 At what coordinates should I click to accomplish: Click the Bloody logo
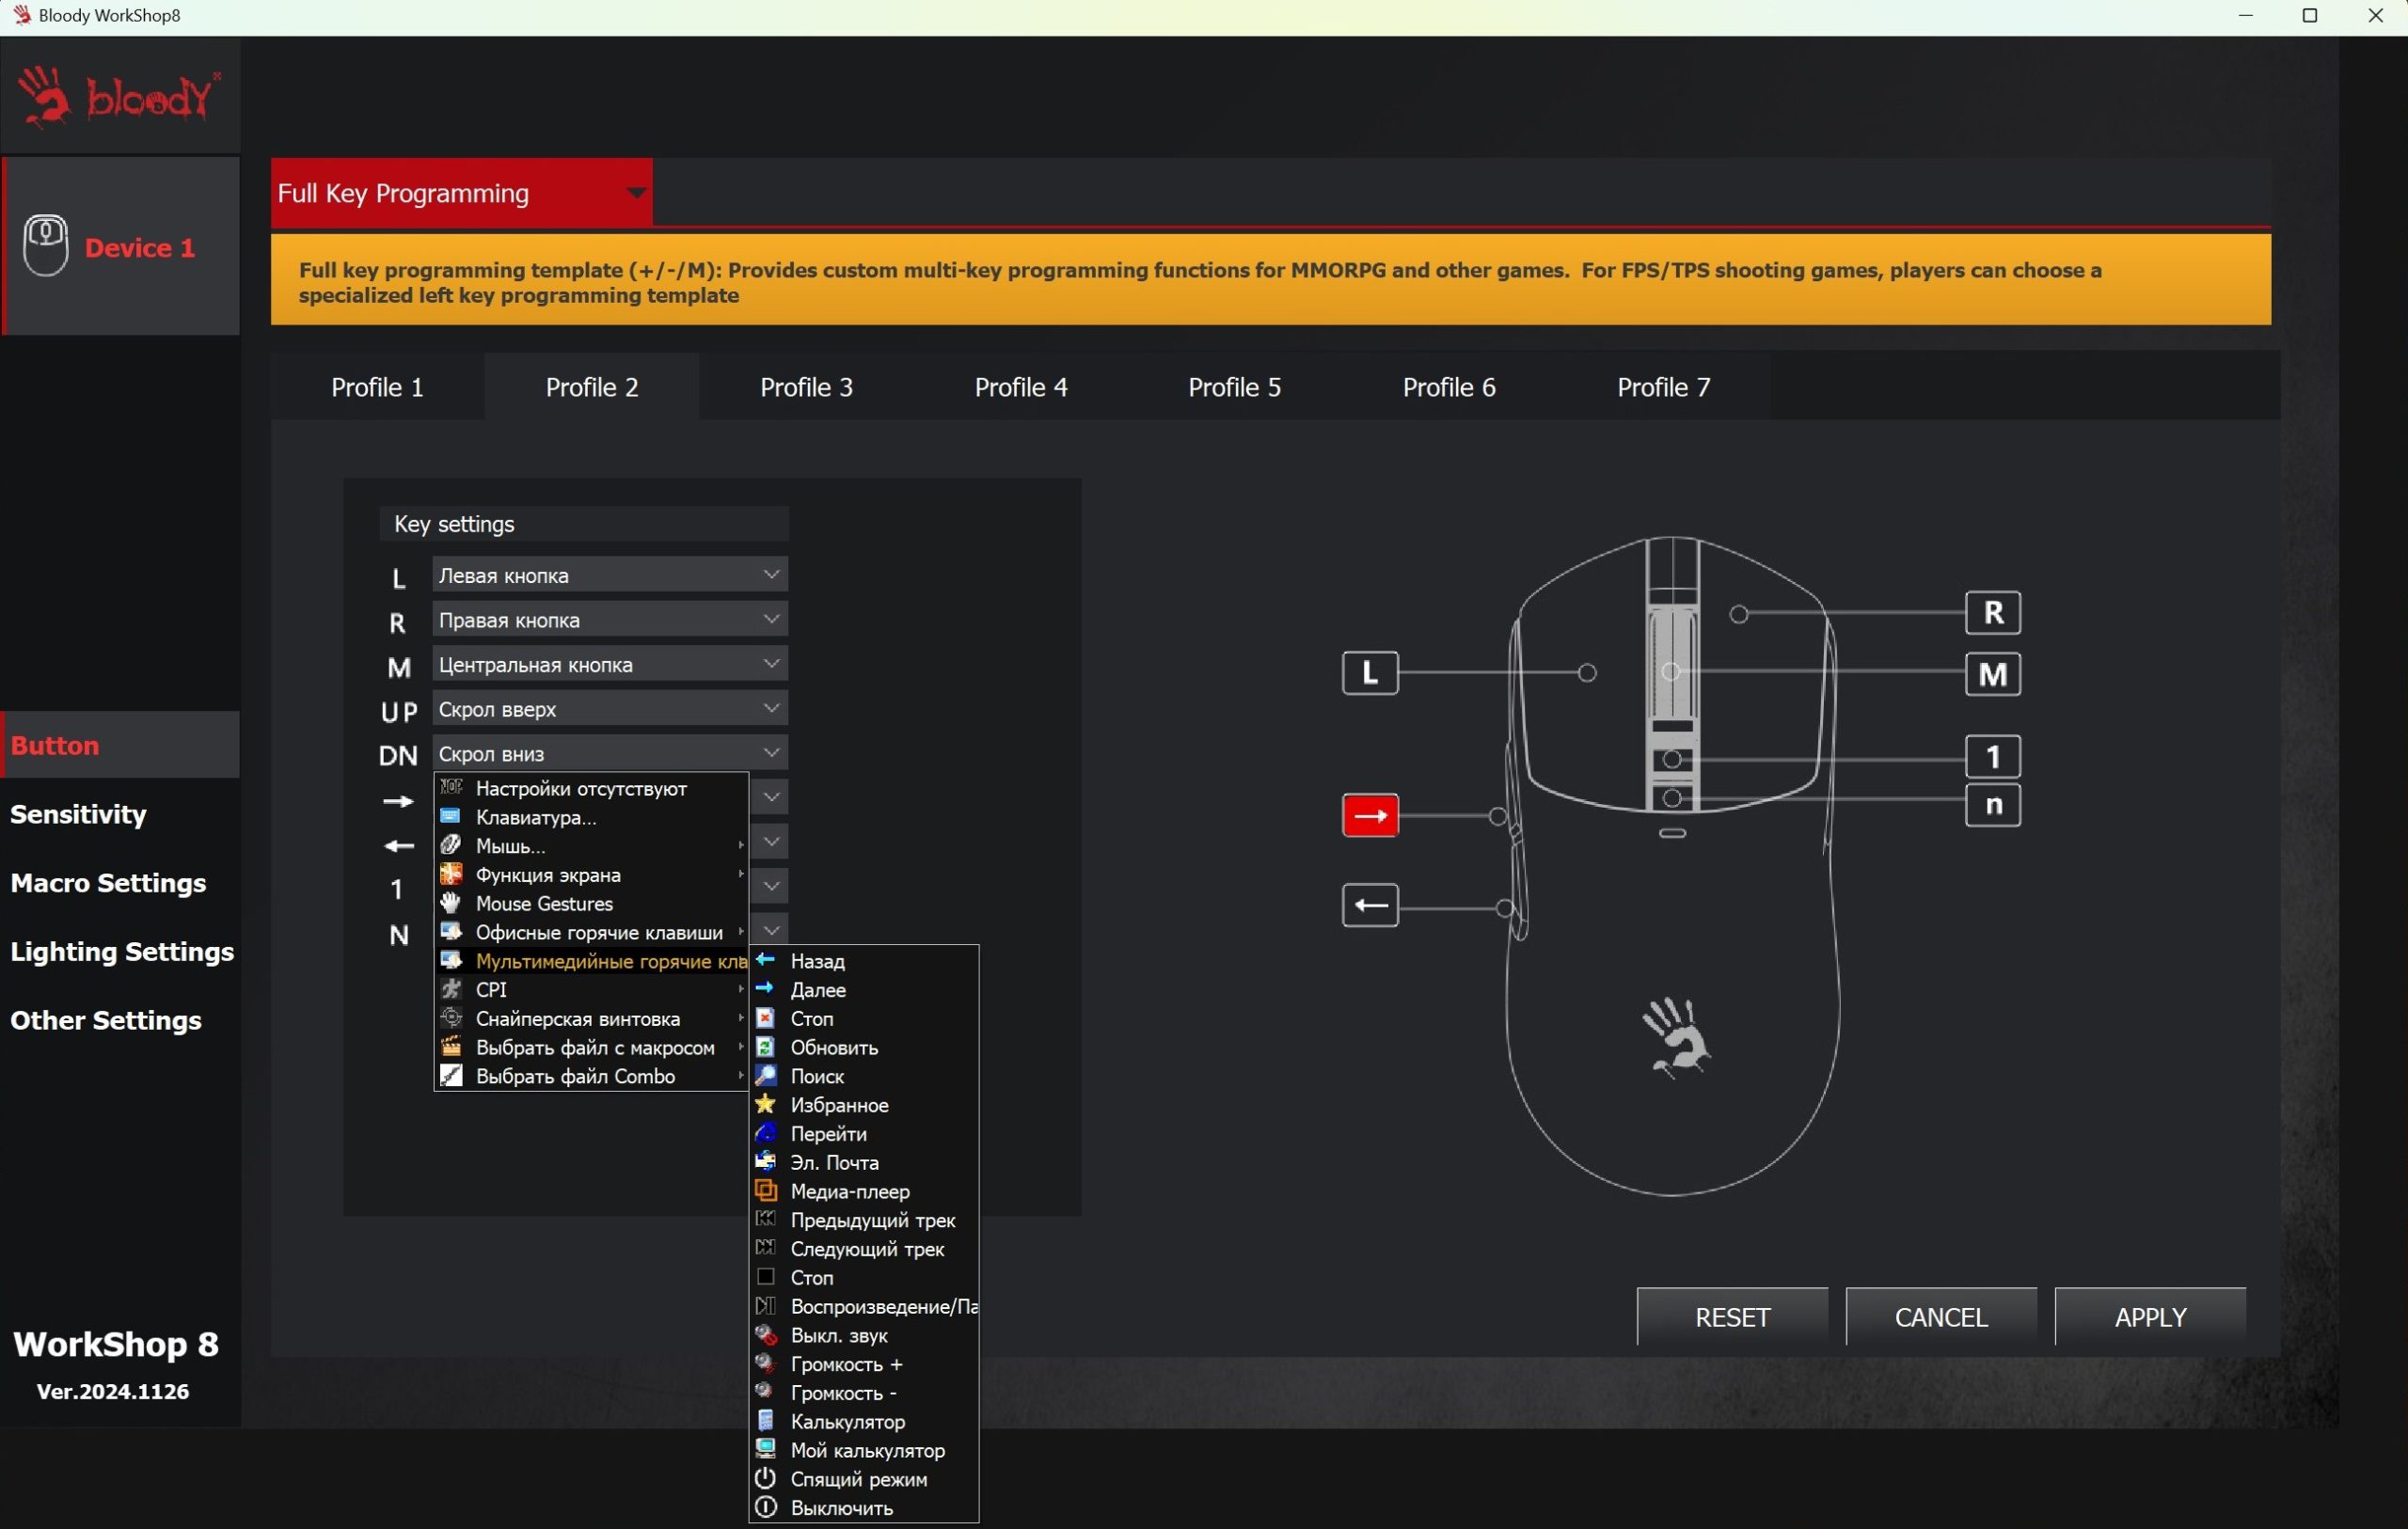click(x=119, y=97)
